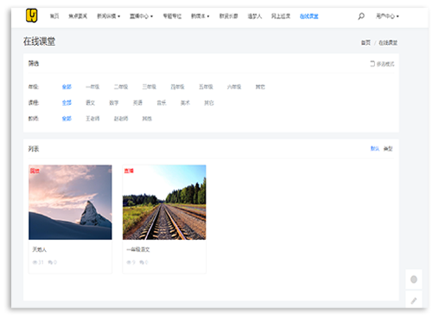Viewport: 439px width, 316px height.
Task: Expand the 用户中心 dropdown
Action: (387, 16)
